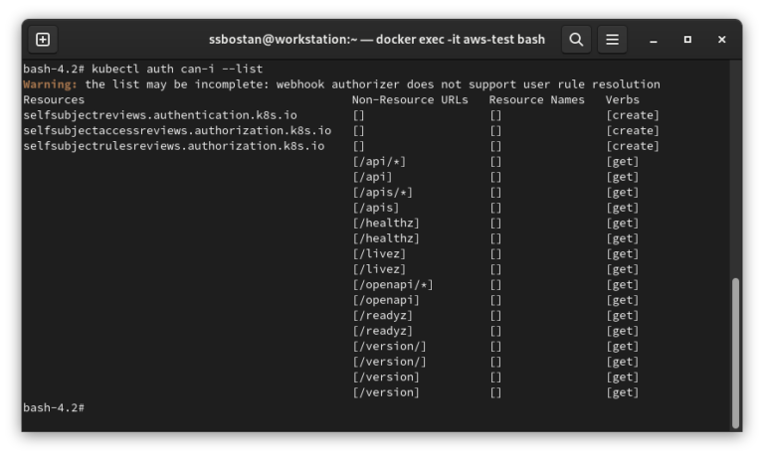Click the Non-Resource URLs column header
764x456 pixels.
coord(410,99)
